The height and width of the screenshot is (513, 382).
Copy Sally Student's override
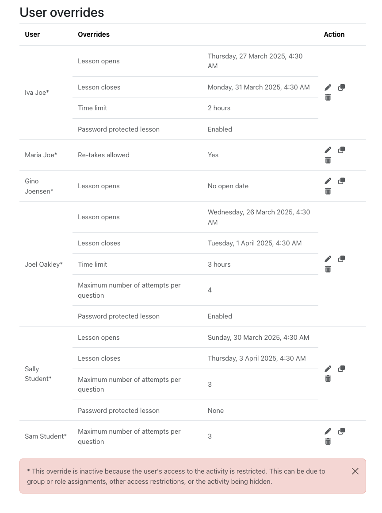(x=341, y=369)
